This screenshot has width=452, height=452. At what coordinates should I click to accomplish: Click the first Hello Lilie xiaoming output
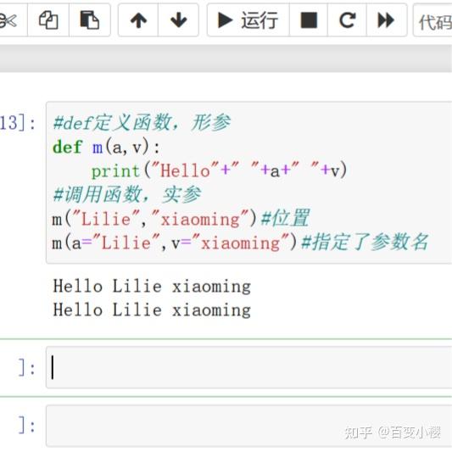152,287
